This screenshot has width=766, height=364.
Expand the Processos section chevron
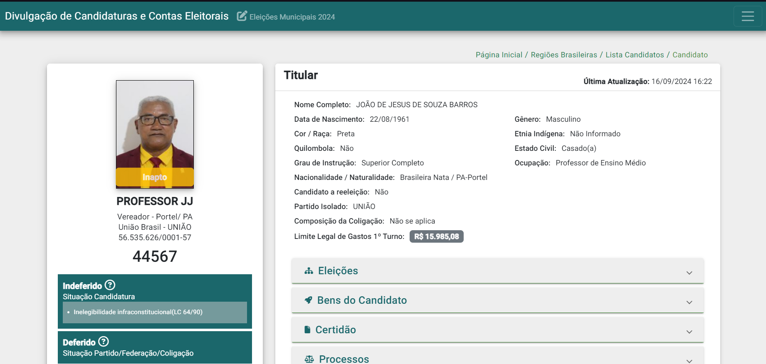(x=689, y=361)
